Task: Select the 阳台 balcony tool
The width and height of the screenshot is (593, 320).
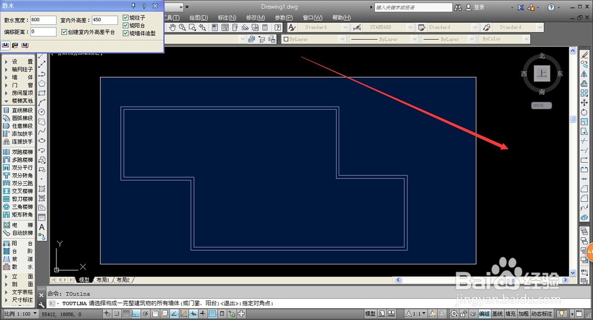Action: 18,244
